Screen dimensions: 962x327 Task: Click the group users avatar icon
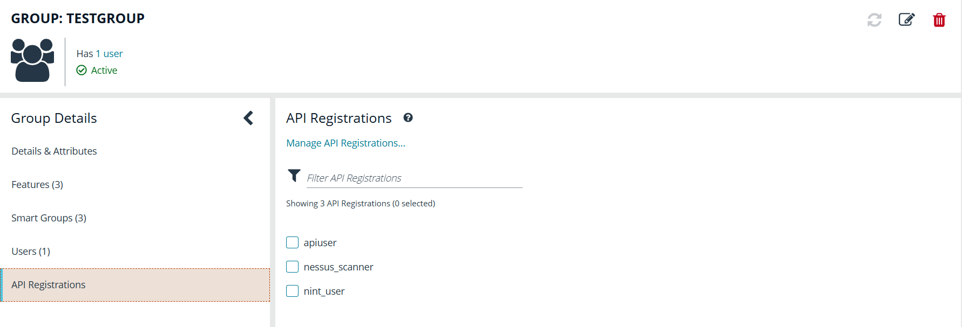pyautogui.click(x=32, y=60)
